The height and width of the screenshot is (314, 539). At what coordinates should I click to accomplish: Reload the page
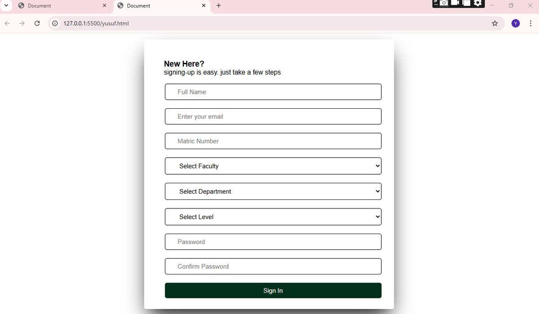pyautogui.click(x=37, y=23)
